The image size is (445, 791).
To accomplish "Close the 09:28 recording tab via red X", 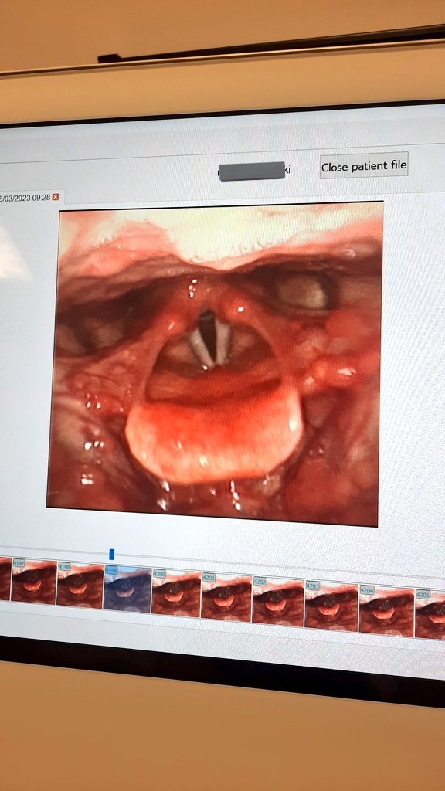I will (x=56, y=197).
